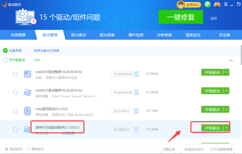Click the motherboard icon for InteliSST driver
242x154 pixels.
click(27, 74)
